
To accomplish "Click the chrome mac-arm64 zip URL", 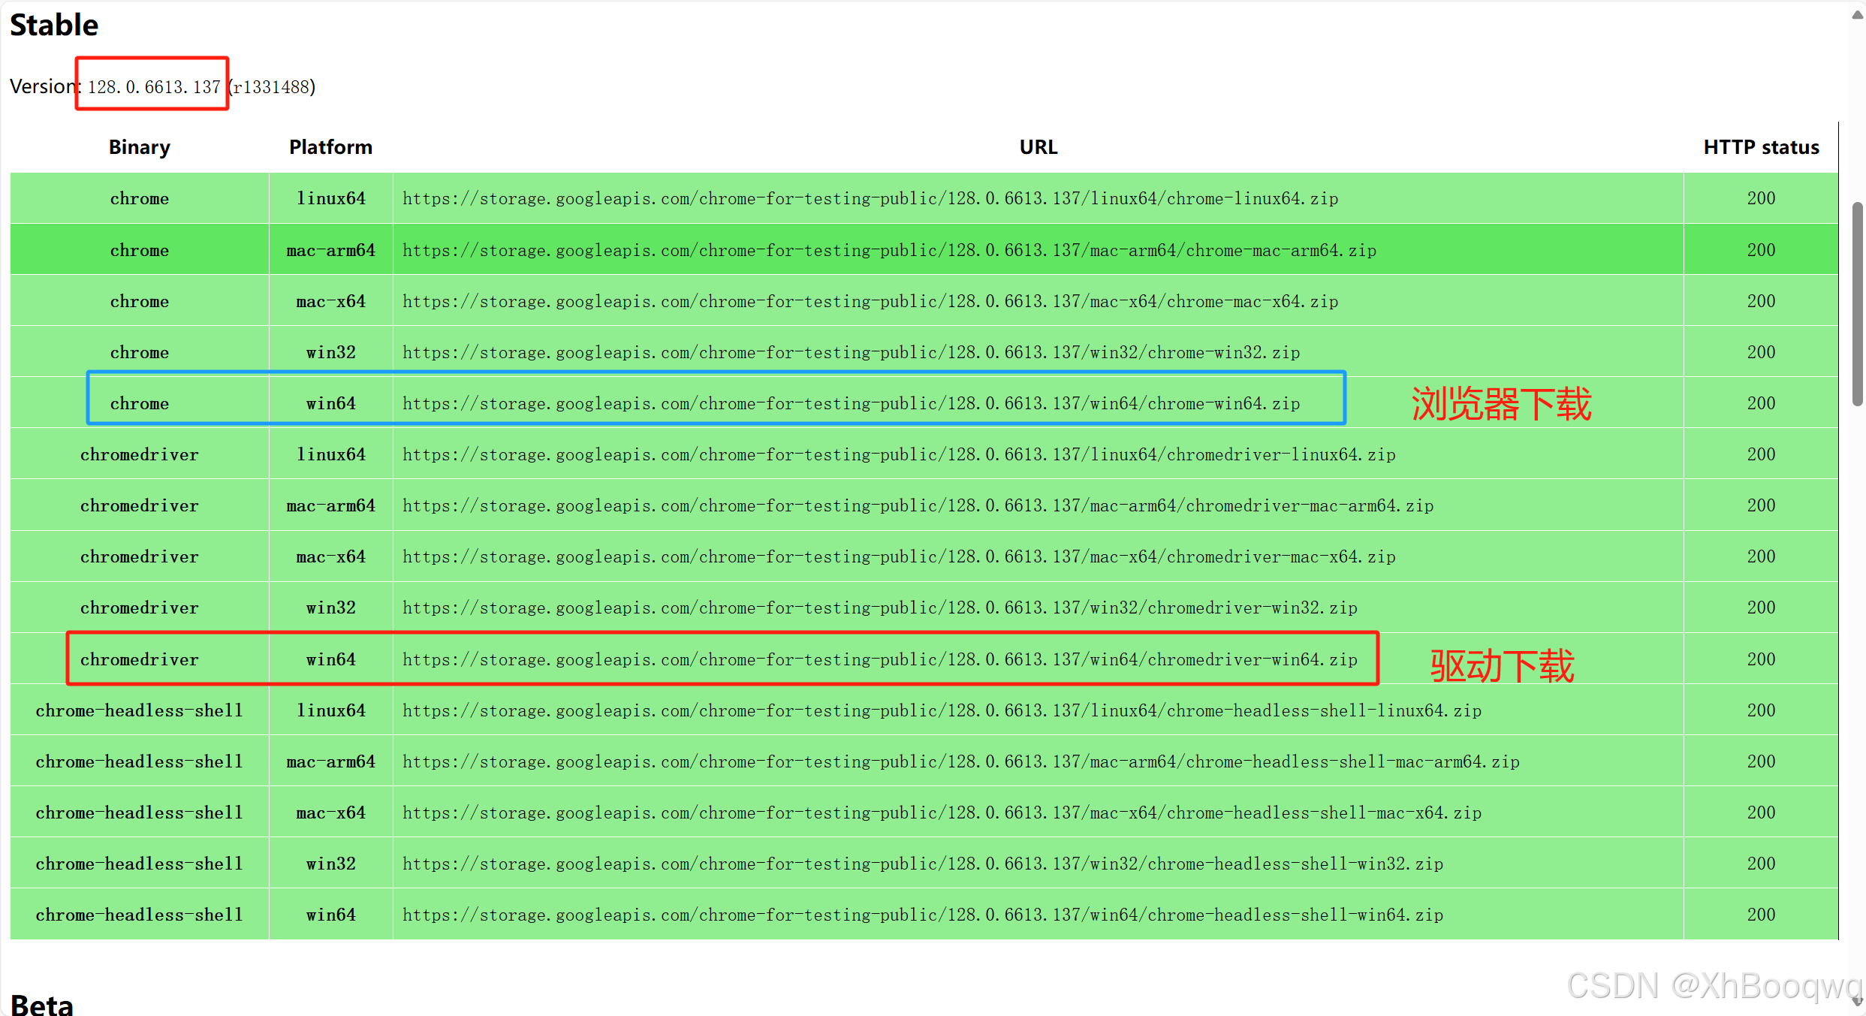I will coord(889,250).
